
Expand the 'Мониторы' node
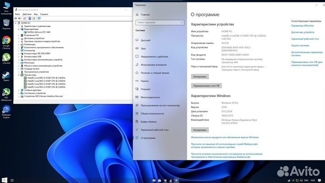pos(19,63)
